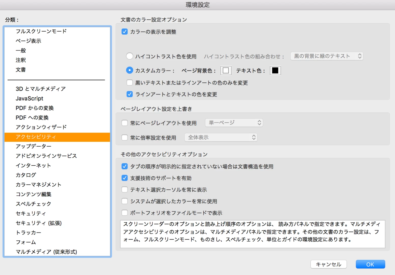Select 3D とマルチメディア category
This screenshot has width=395, height=275.
click(57, 89)
